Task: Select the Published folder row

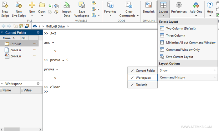Action: (x=19, y=44)
